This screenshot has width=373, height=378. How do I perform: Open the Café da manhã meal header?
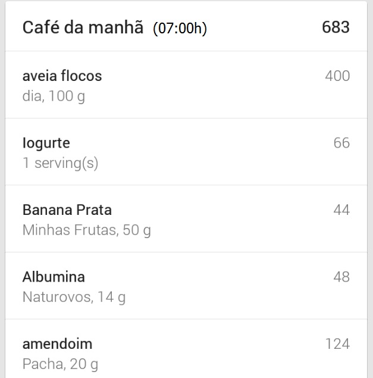(186, 26)
